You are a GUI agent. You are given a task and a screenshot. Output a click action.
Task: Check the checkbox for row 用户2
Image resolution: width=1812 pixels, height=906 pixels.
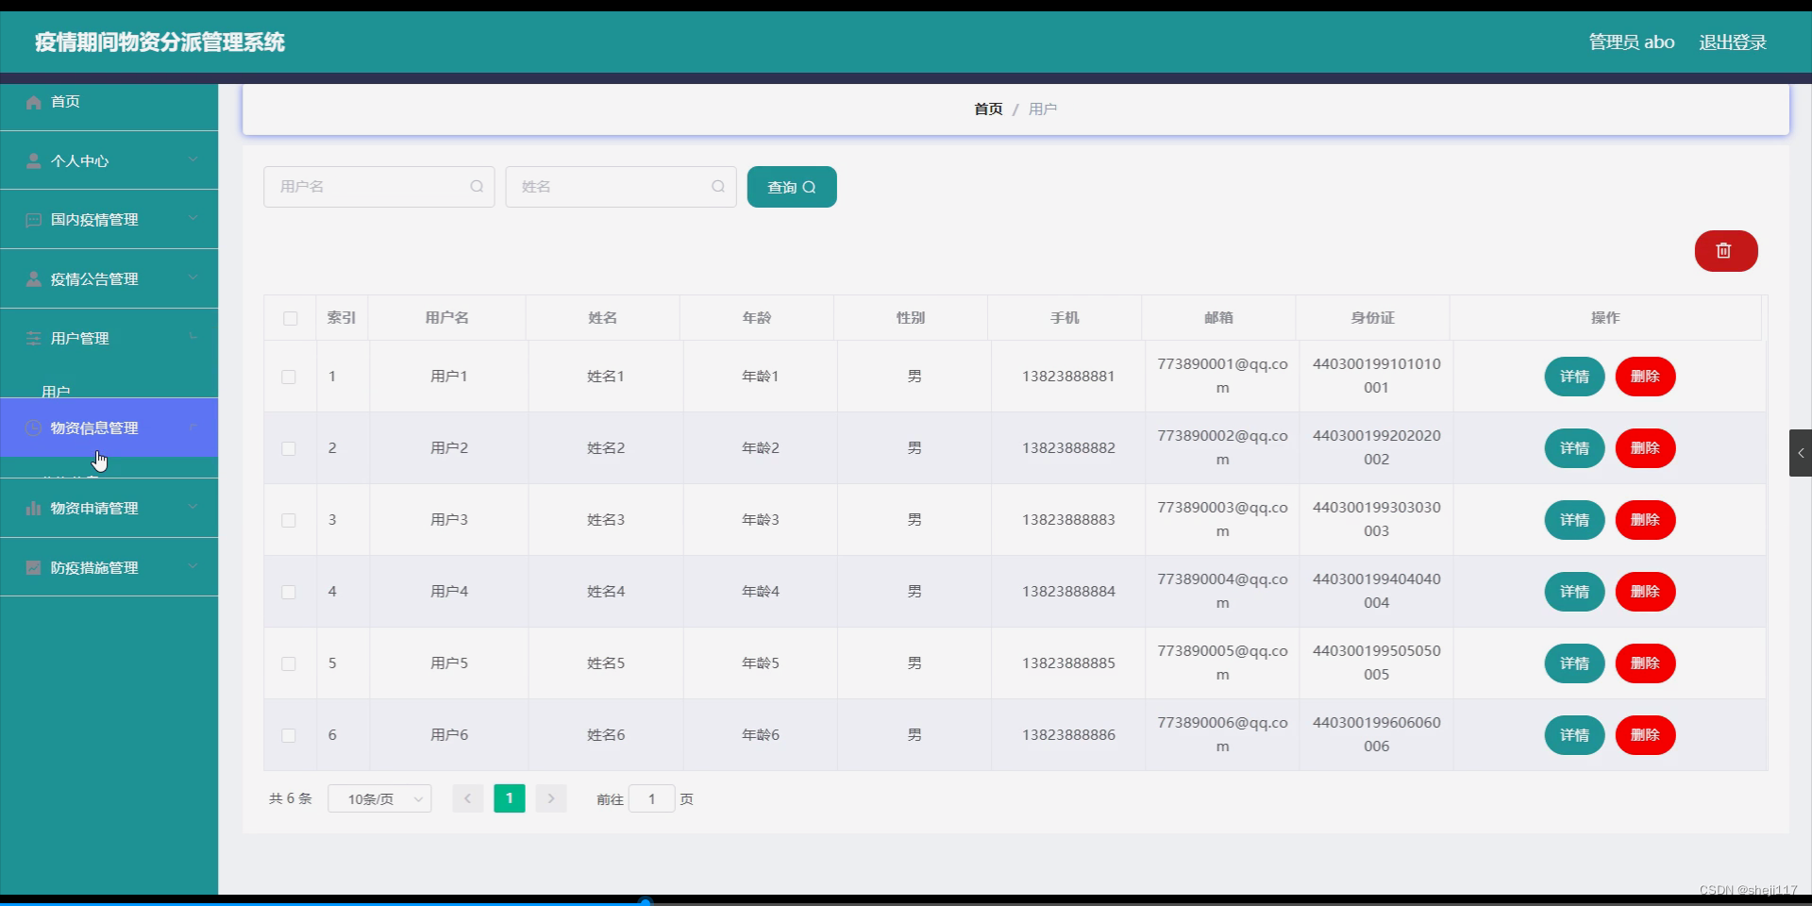click(x=289, y=448)
